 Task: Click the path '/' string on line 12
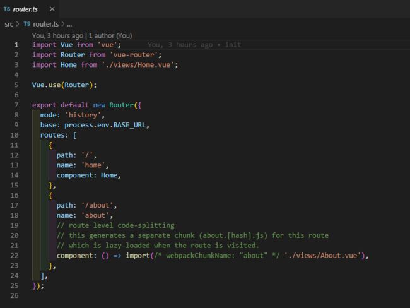pyautogui.click(x=87, y=155)
